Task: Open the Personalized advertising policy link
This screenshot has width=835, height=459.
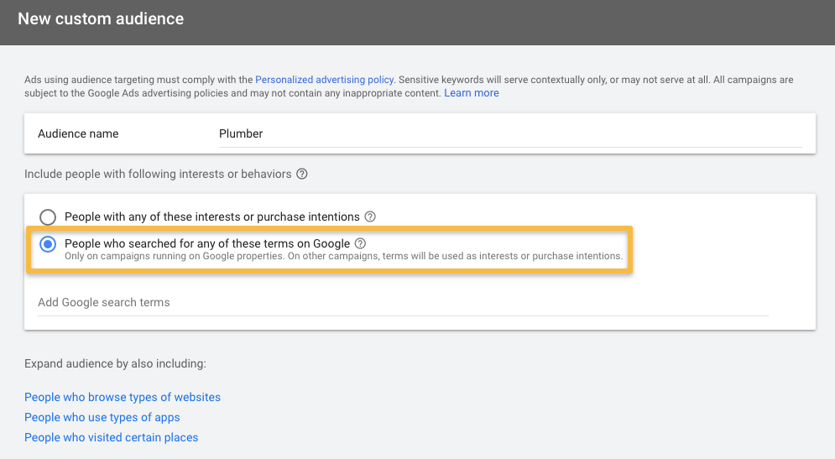Action: 324,80
